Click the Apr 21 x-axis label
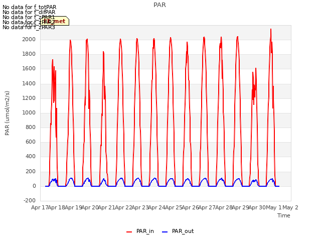The width and height of the screenshot is (321, 241). (x=107, y=207)
